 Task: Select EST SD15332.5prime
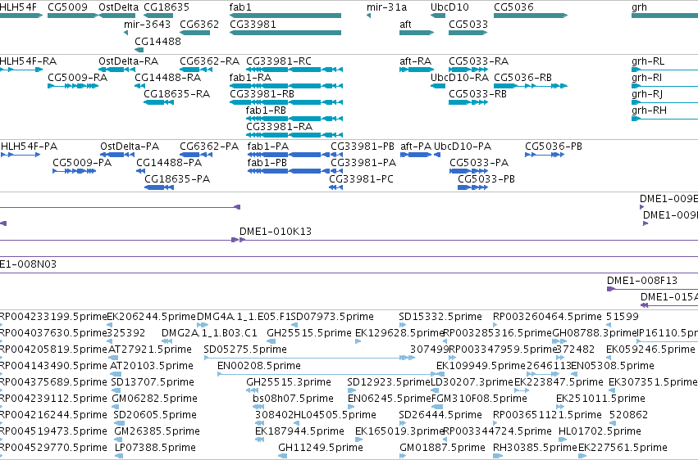click(x=440, y=317)
